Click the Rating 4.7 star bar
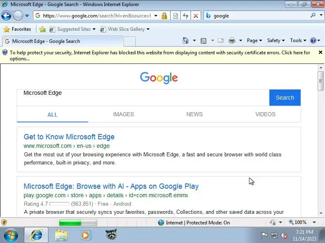Viewport: 325px width, 243px height. click(x=59, y=204)
